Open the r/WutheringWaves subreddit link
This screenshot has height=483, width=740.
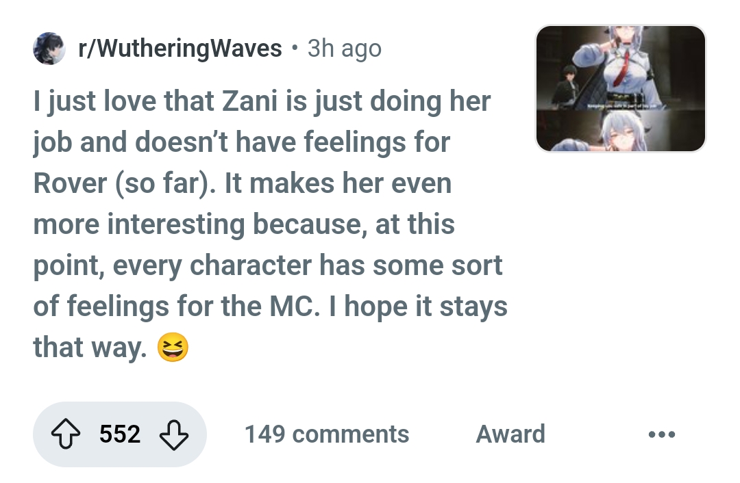pyautogui.click(x=180, y=49)
